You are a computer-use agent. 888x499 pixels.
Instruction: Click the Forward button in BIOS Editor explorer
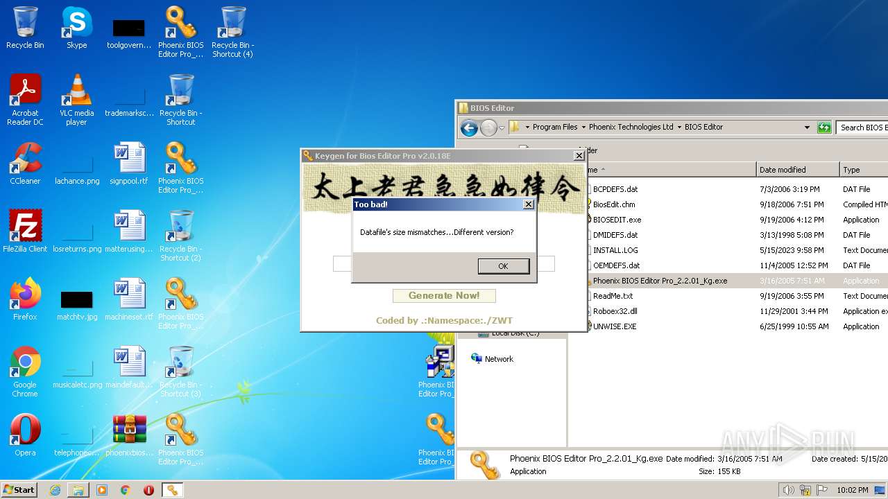488,128
